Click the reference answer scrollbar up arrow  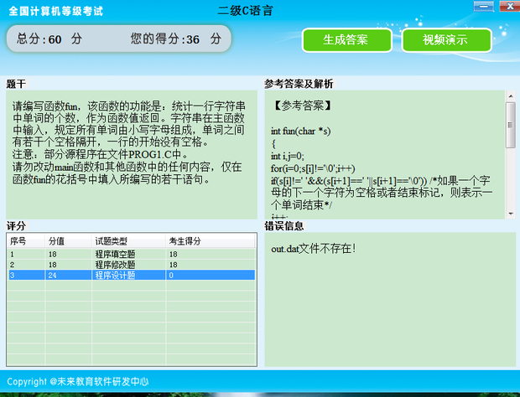coord(511,96)
